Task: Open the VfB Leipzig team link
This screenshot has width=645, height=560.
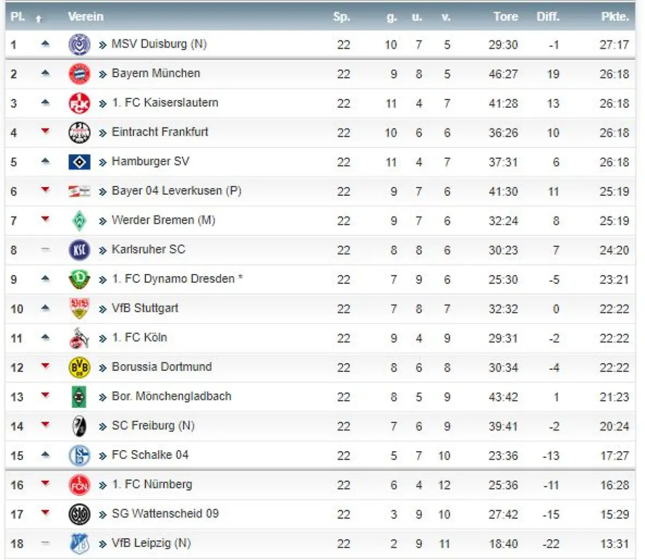Action: click(x=150, y=543)
